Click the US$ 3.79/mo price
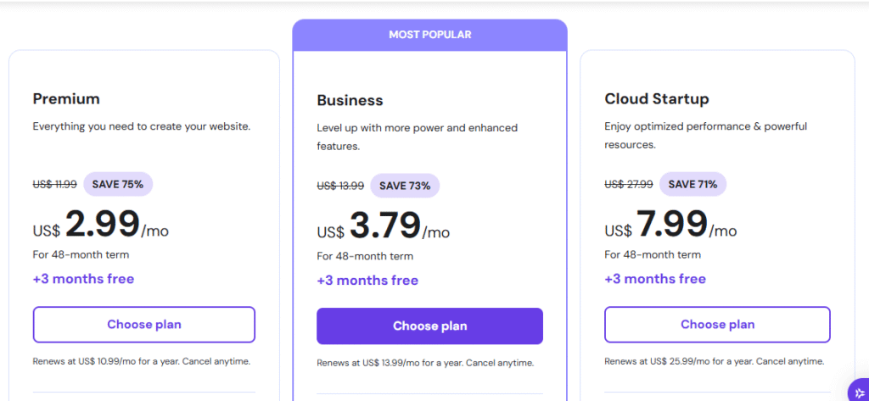Viewport: 869px width, 401px height. click(x=384, y=227)
